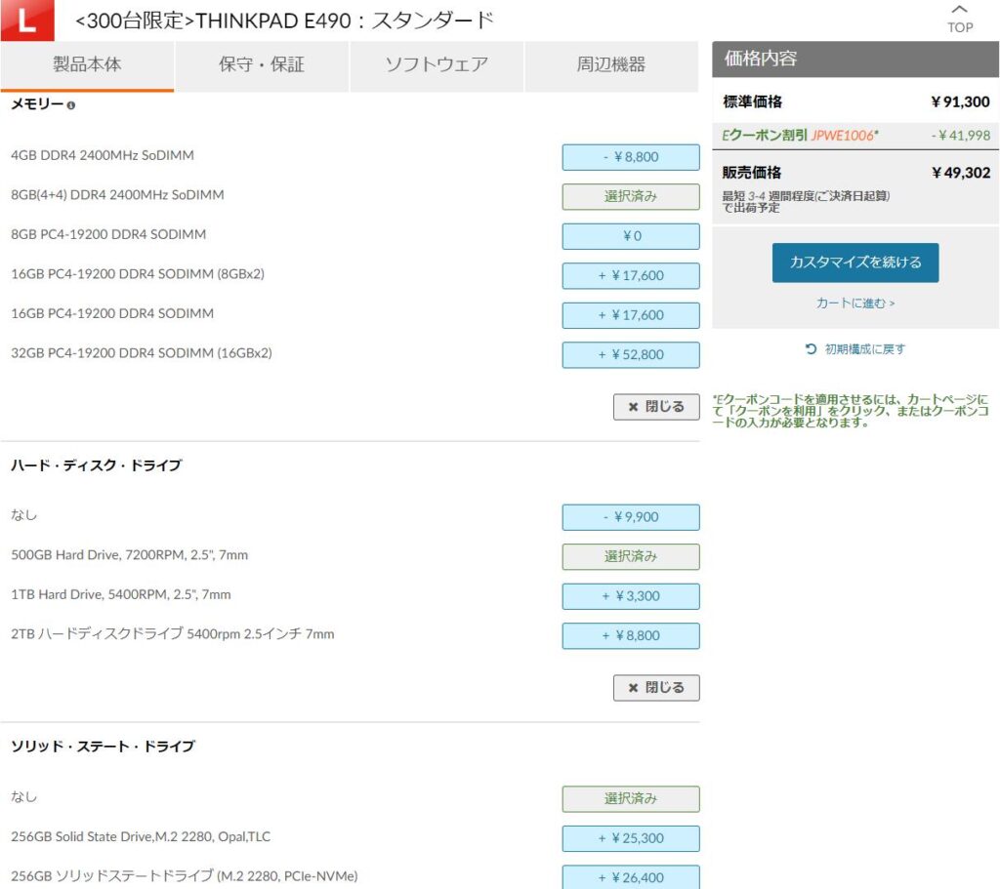Add 256GB Opal TLC SSD, plus ¥25,300
Viewport: 1000px width, 889px height.
[631, 838]
